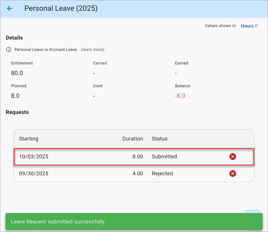The image size is (268, 232).
Task: Click the 80.0 Entitlement value
Action: click(17, 73)
